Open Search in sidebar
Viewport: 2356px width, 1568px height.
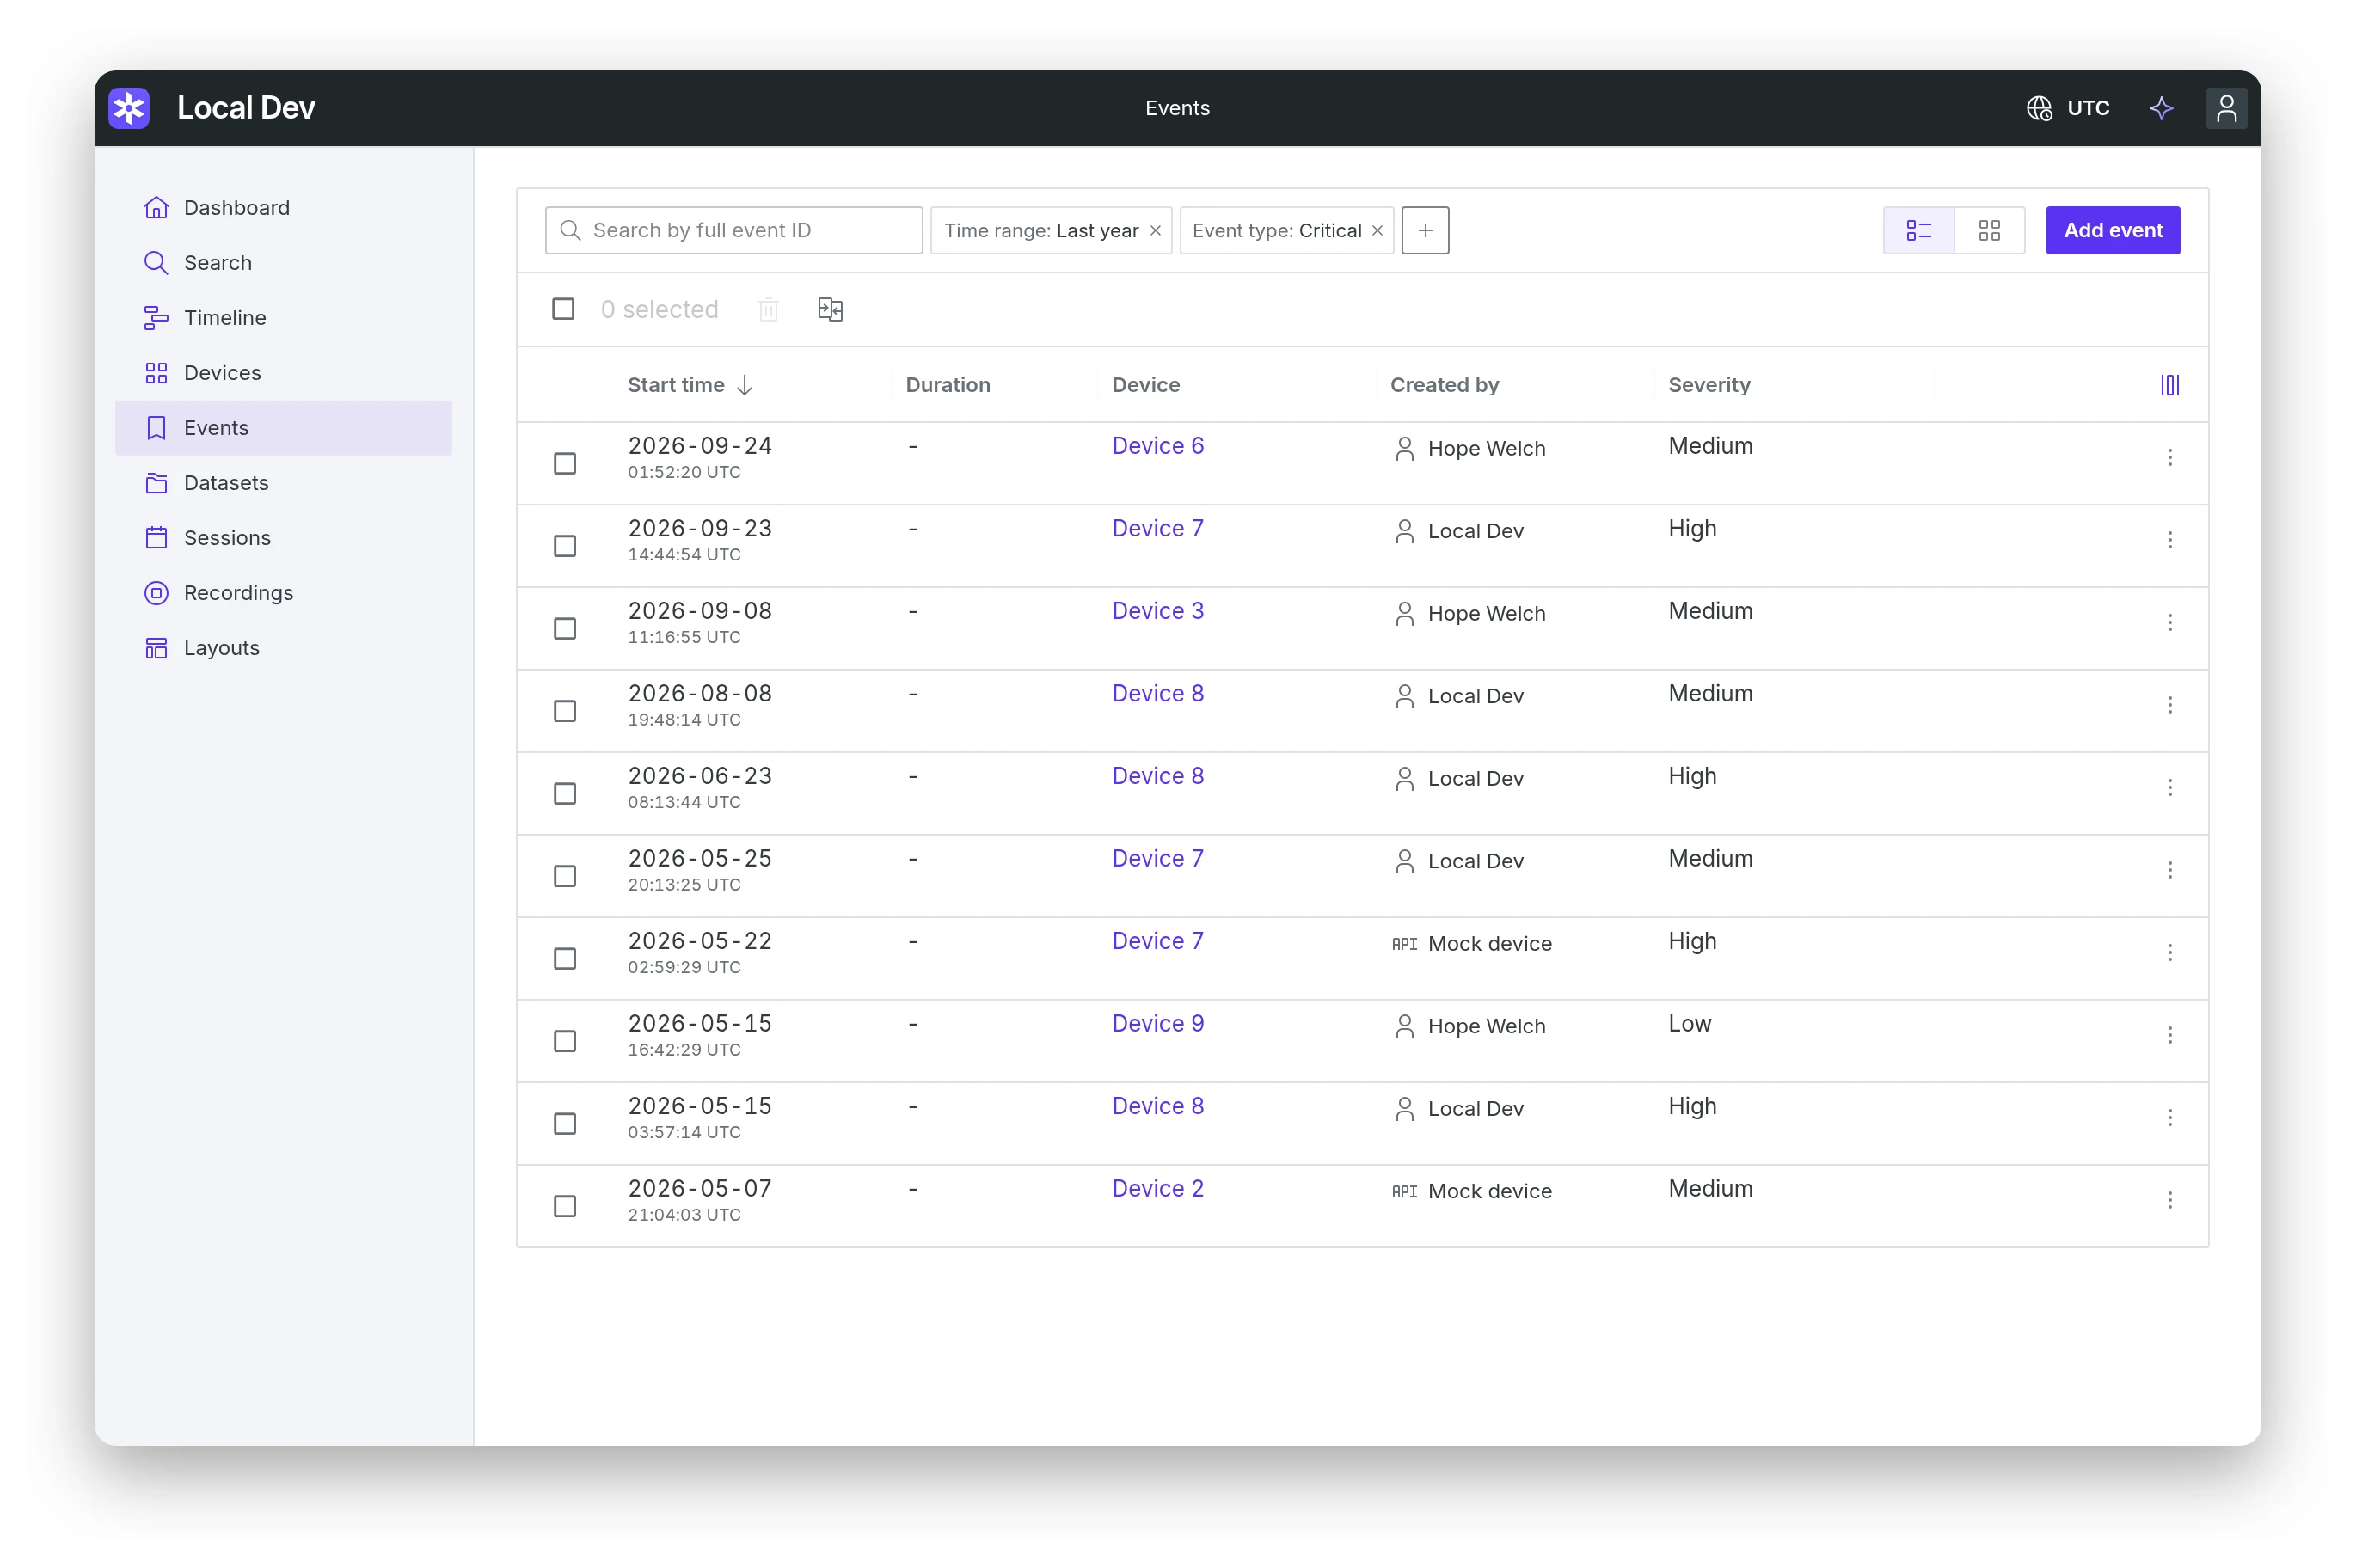tap(283, 263)
